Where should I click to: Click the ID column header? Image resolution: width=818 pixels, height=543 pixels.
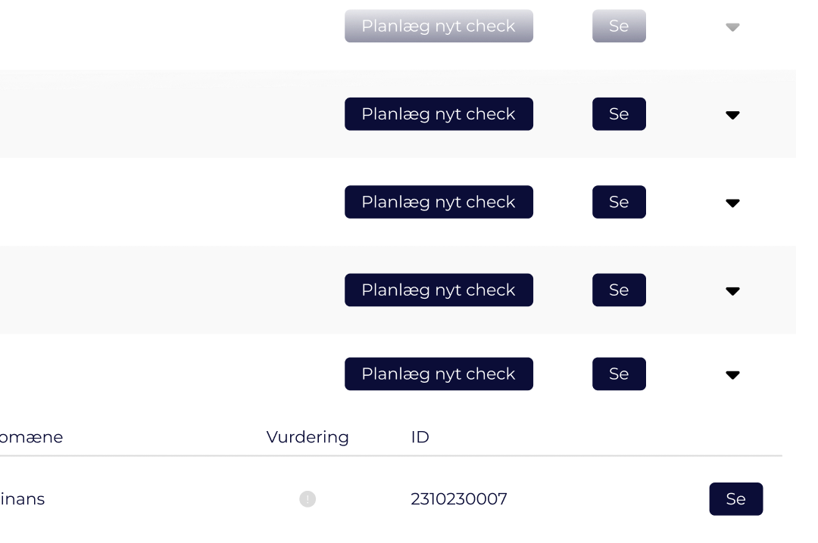(420, 437)
